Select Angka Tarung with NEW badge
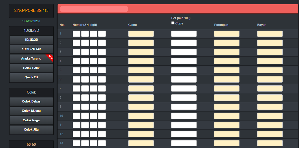The height and width of the screenshot is (148, 299). [x=31, y=58]
